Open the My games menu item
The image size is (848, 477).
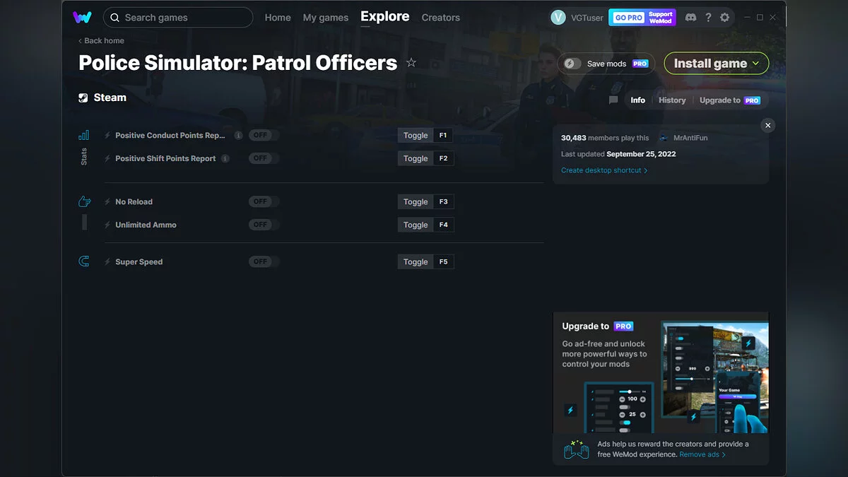click(325, 17)
